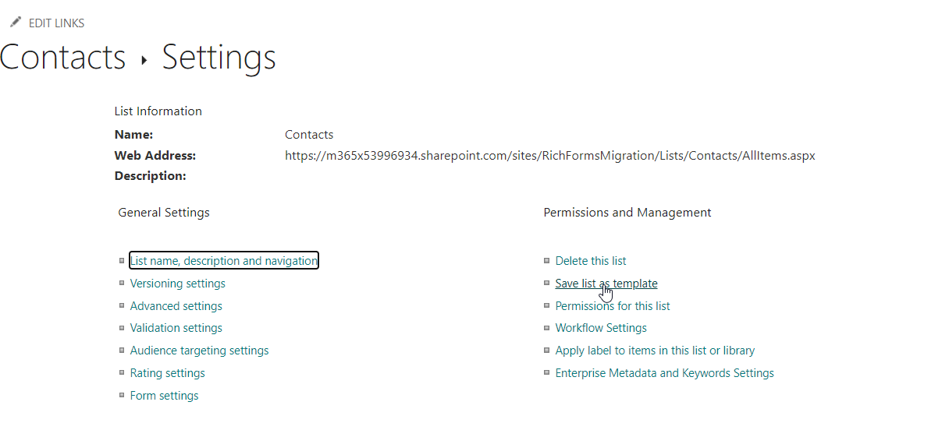The height and width of the screenshot is (430, 949).
Task: Click the list Web Address URL text
Action: pos(550,156)
